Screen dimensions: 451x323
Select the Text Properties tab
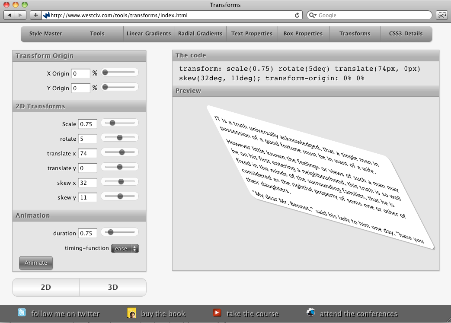[x=252, y=33]
